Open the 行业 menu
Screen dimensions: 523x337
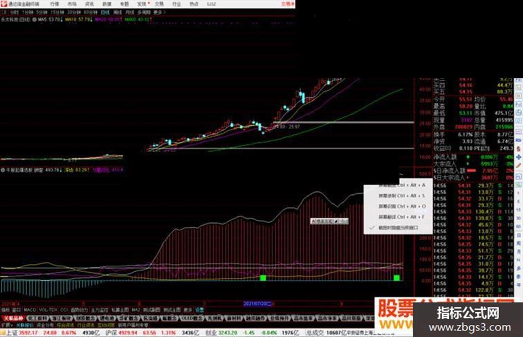177,4
